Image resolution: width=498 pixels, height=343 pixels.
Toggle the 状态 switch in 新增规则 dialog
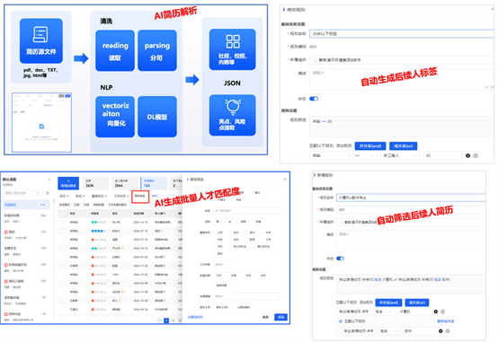point(340,259)
